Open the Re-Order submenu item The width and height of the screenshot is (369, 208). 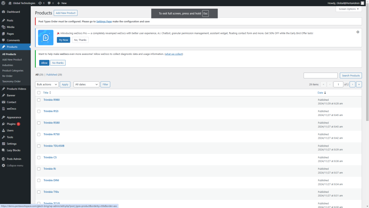click(x=7, y=76)
